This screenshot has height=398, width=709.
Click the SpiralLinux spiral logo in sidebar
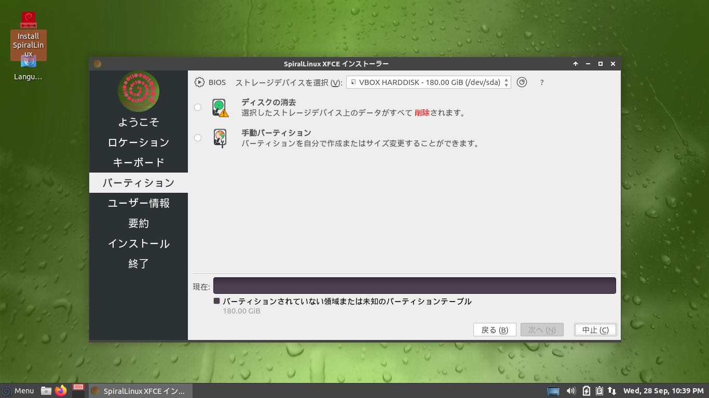[x=139, y=92]
